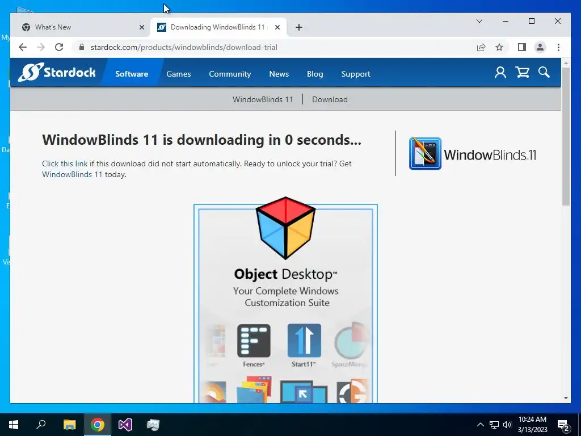The image size is (581, 436).
Task: Open the volume icon in system tray
Action: [x=507, y=425]
